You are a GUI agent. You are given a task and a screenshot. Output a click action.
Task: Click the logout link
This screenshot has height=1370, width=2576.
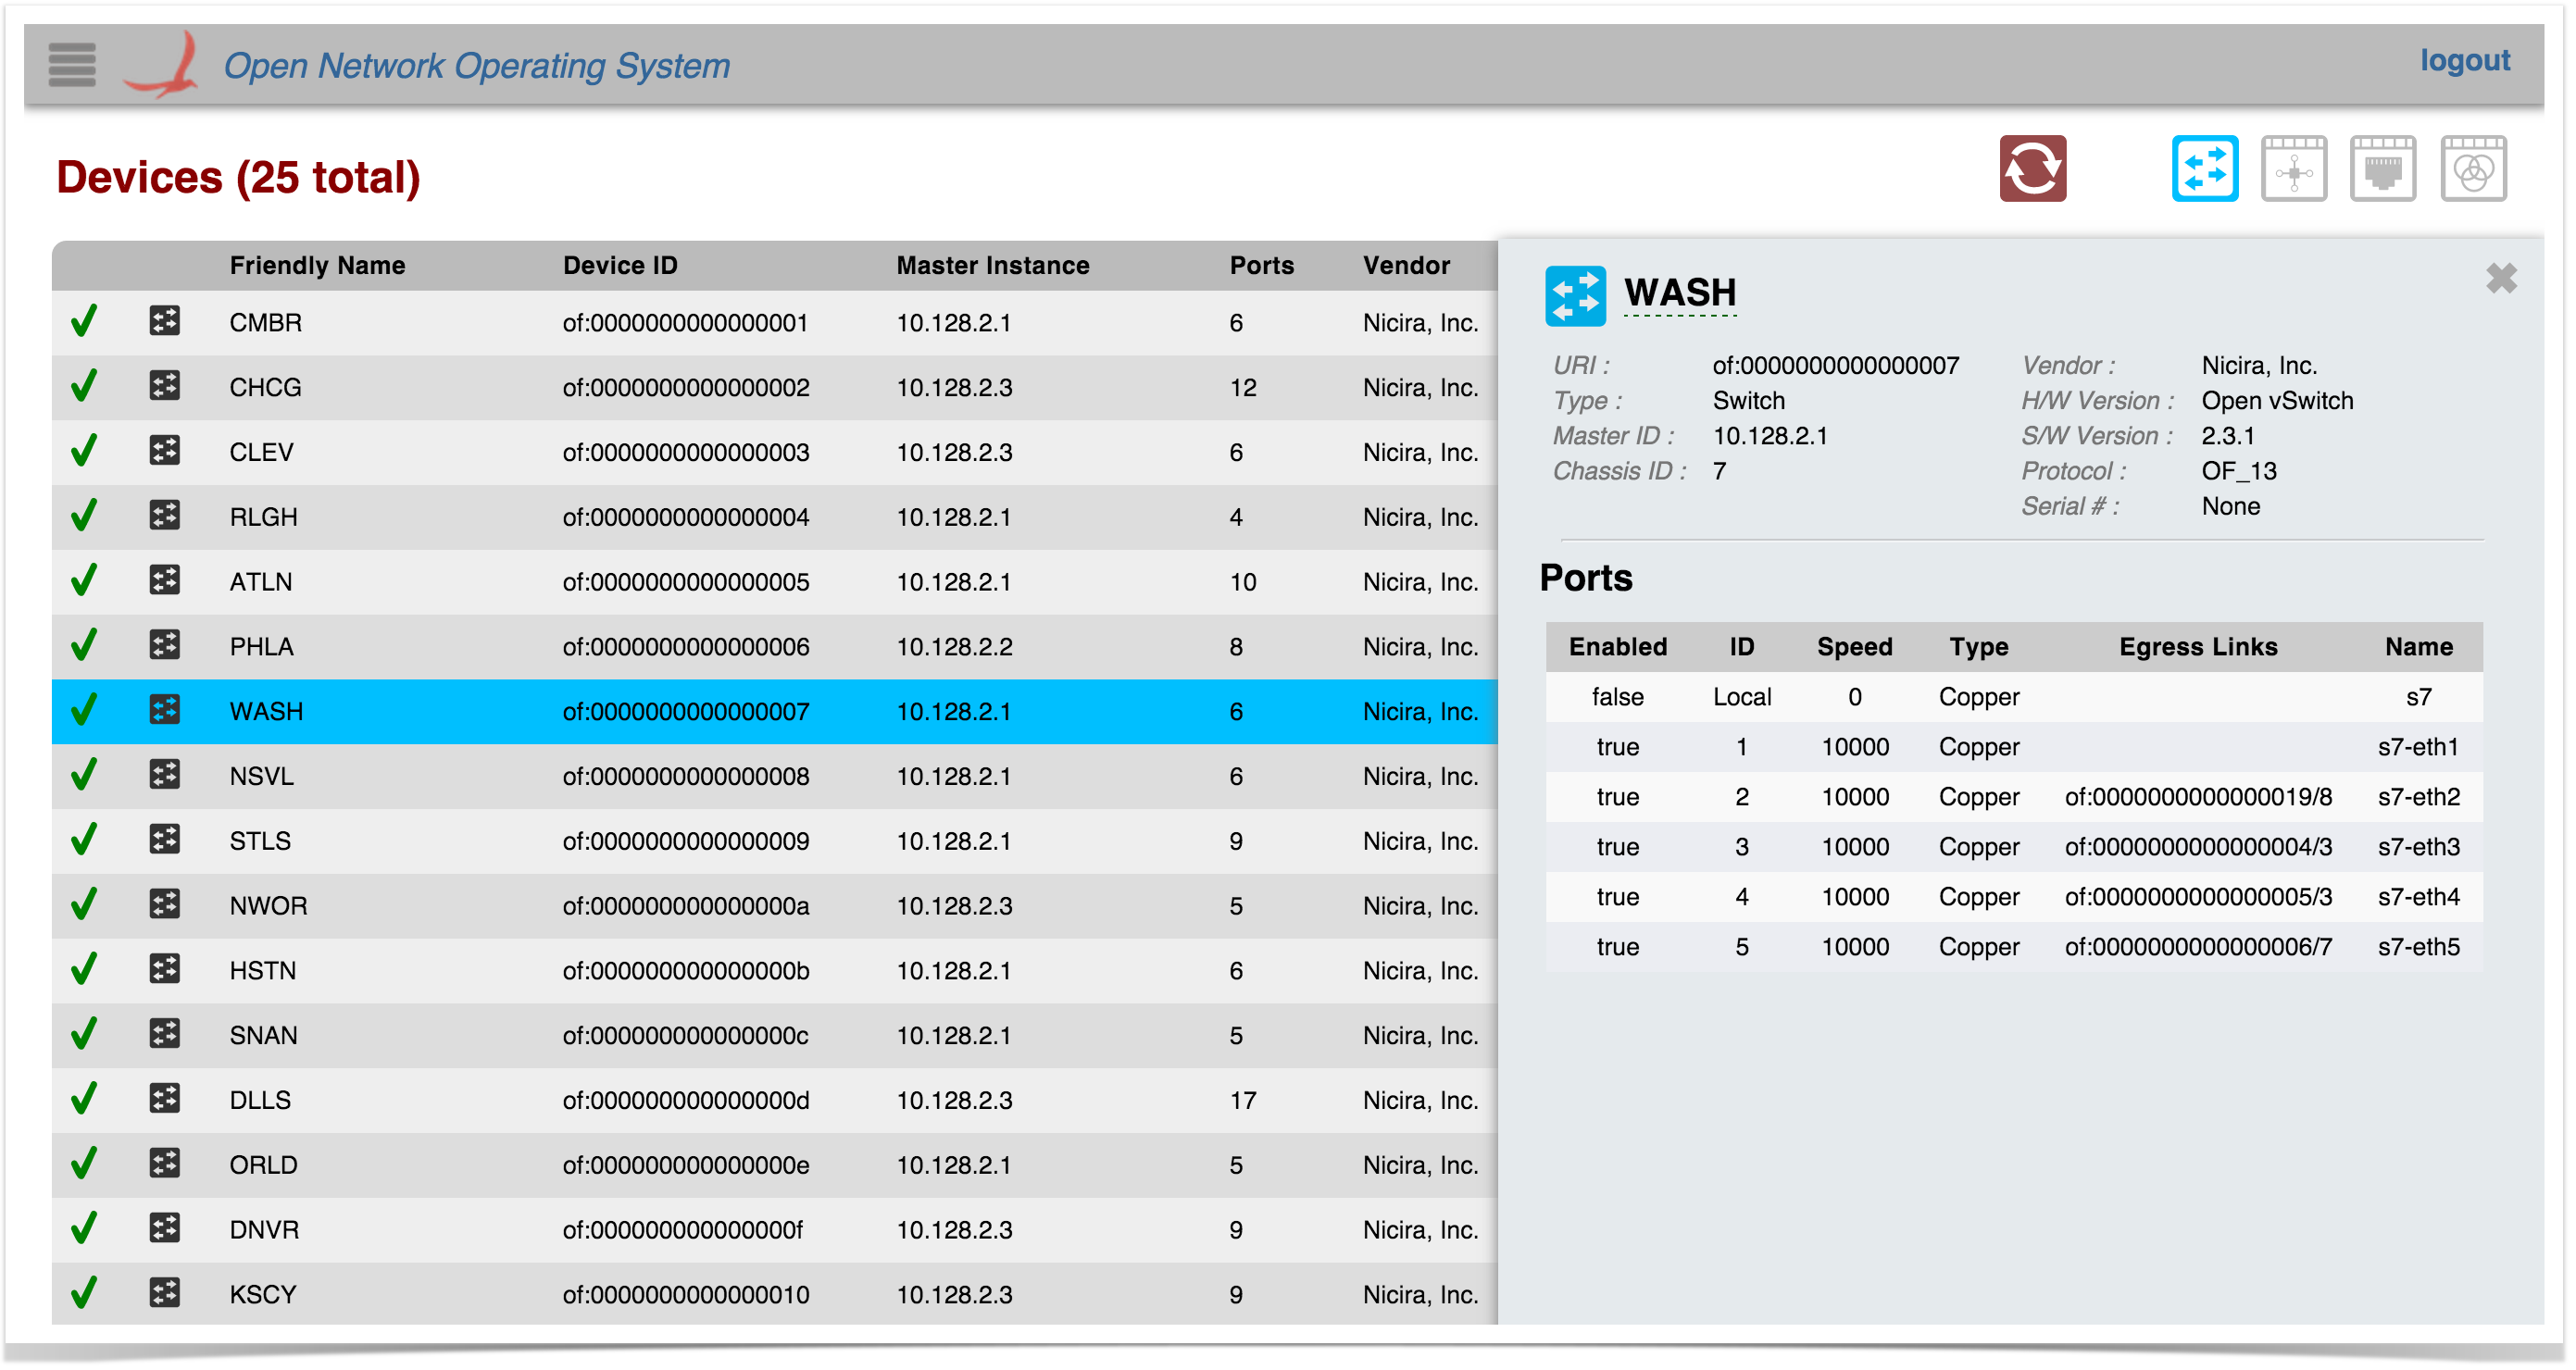[x=2464, y=60]
